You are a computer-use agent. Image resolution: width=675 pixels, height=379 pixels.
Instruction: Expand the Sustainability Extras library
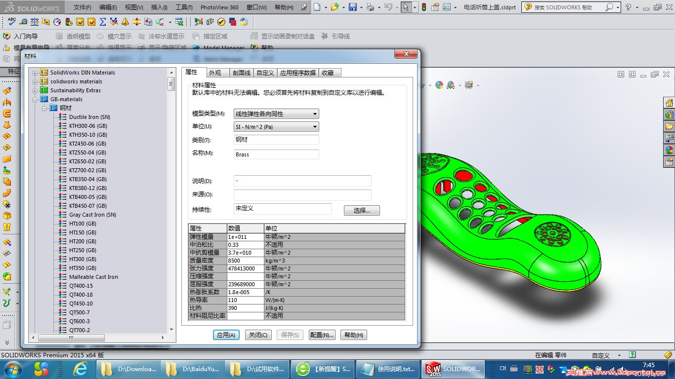point(35,90)
